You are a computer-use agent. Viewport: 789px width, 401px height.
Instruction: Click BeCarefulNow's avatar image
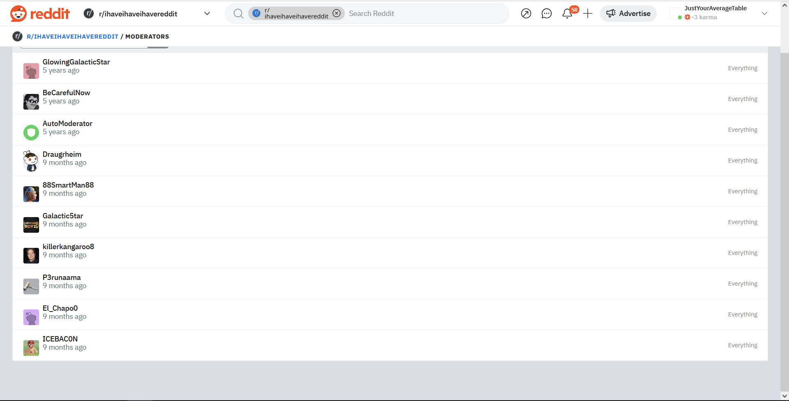(31, 101)
